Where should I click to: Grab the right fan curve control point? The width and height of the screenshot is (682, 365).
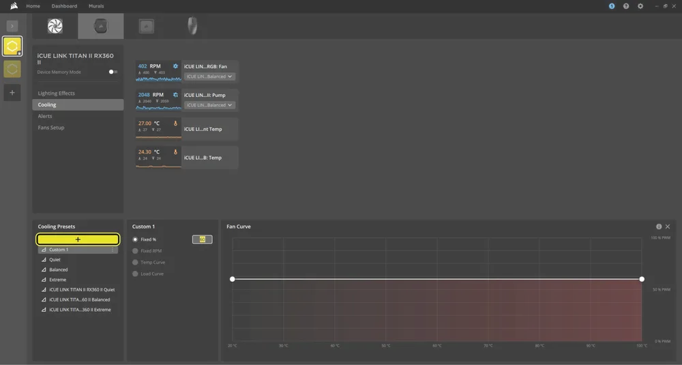(642, 279)
